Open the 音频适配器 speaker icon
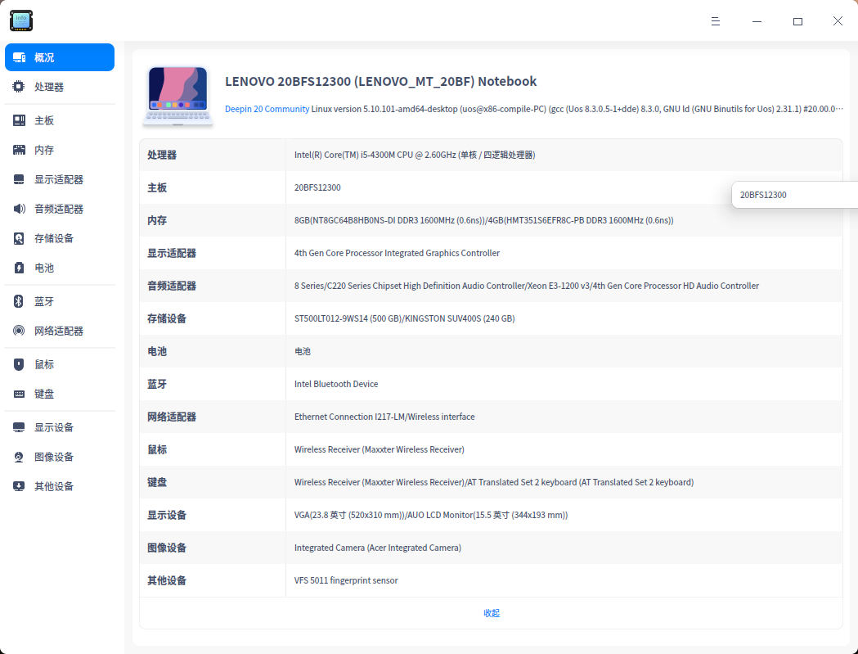The height and width of the screenshot is (654, 858). [18, 208]
